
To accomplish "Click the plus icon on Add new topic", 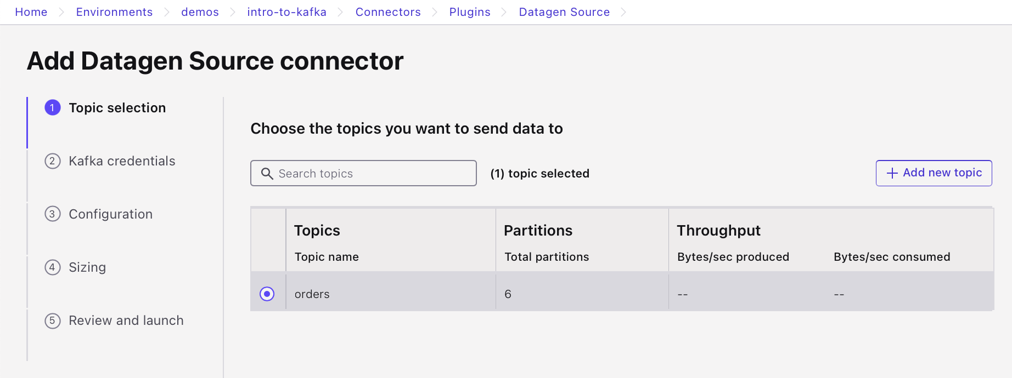I will coord(892,173).
